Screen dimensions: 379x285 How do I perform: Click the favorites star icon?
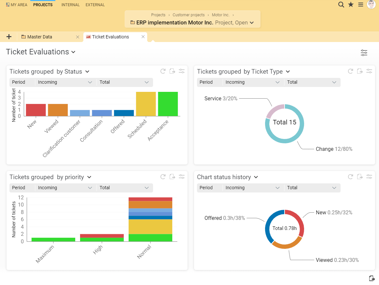[351, 5]
